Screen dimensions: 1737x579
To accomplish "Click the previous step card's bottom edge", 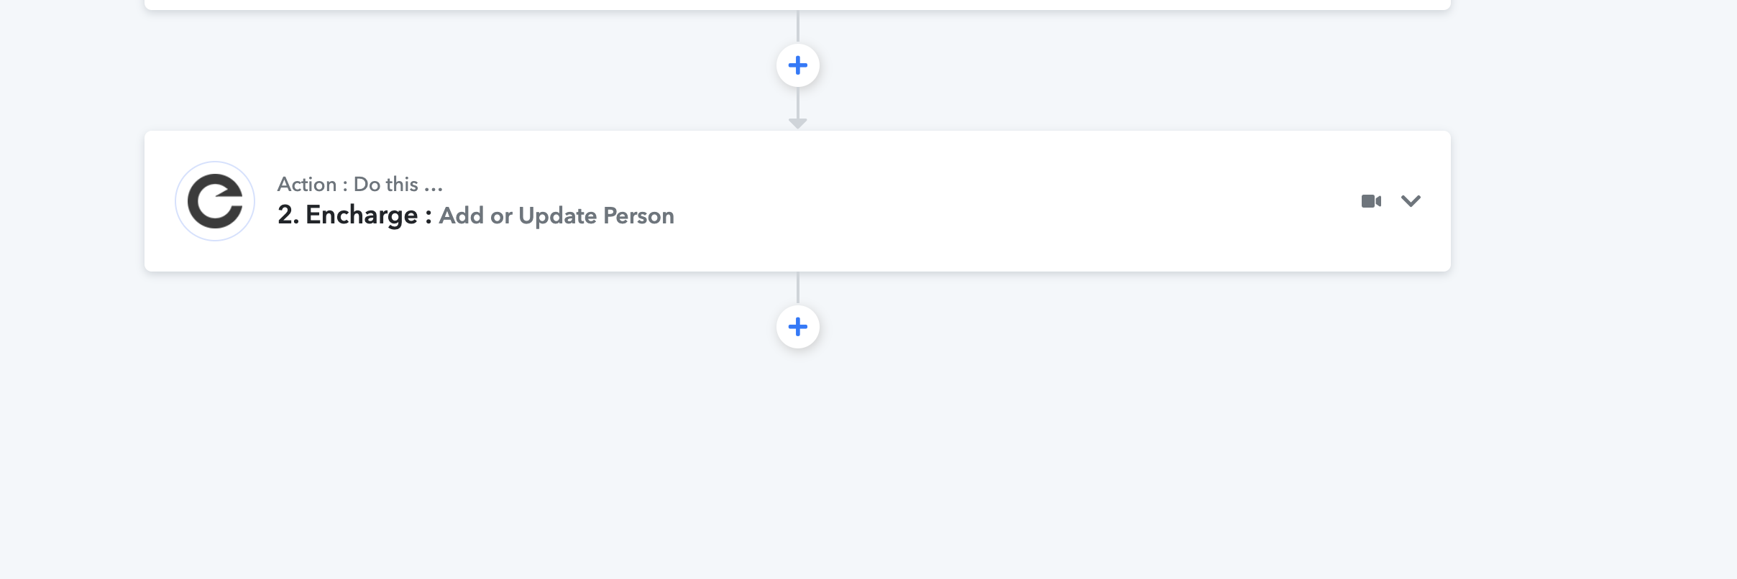I will 797,5.
